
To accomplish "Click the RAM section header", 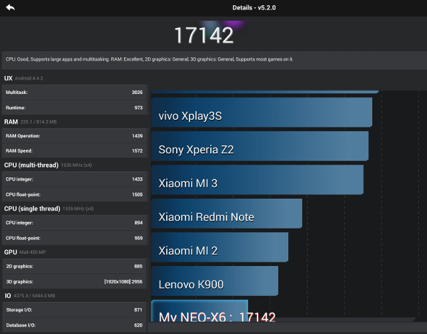I will click(11, 122).
